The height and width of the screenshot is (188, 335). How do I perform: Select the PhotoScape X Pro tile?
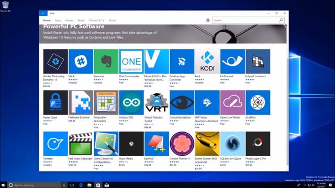click(x=258, y=144)
